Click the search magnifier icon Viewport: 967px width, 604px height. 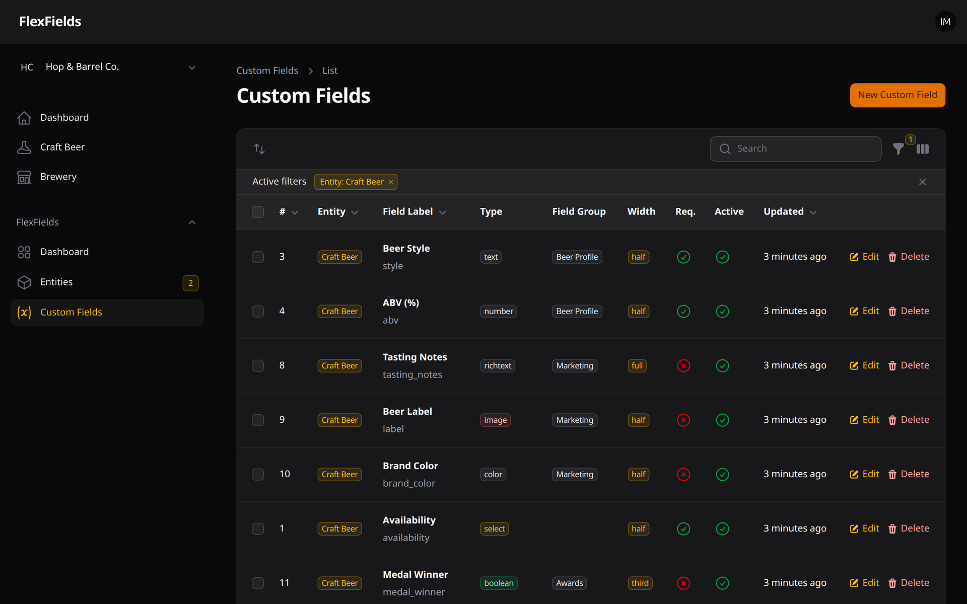click(x=725, y=149)
